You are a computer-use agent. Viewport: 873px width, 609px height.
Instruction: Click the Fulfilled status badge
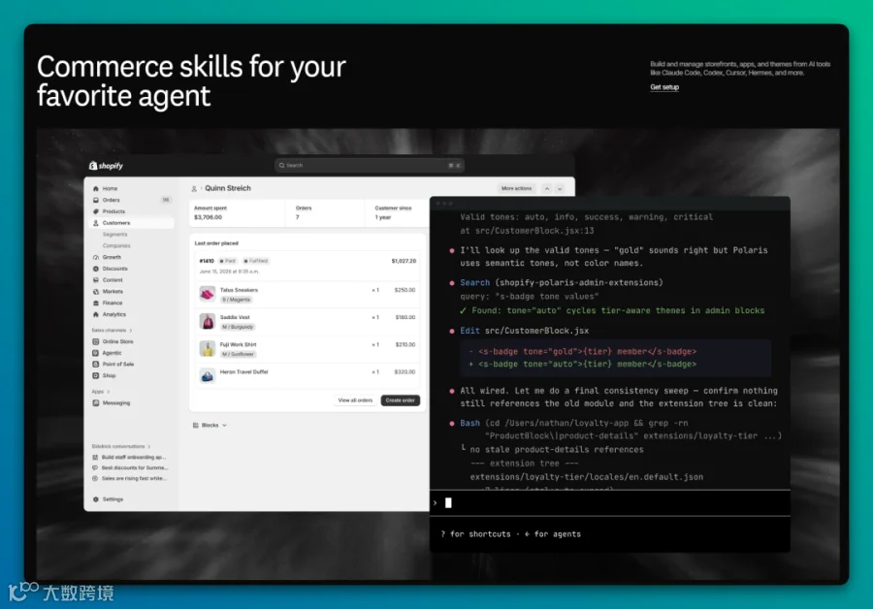(256, 261)
